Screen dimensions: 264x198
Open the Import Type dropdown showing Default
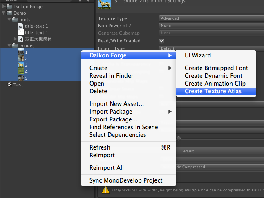pos(211,48)
